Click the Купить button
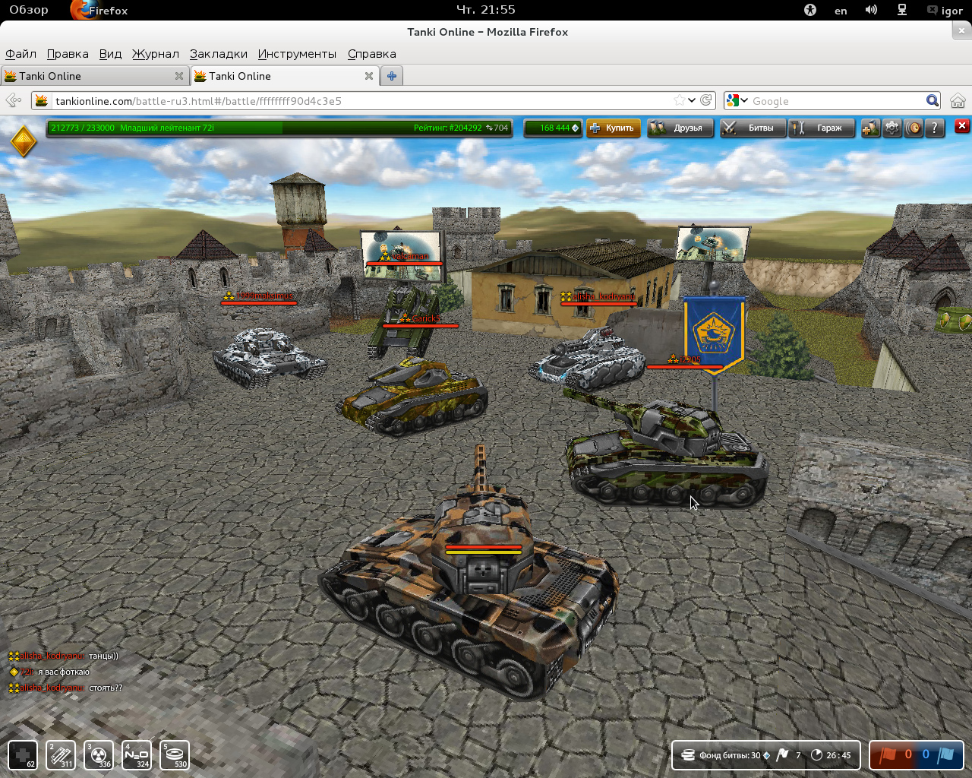The width and height of the screenshot is (972, 778). pos(613,128)
